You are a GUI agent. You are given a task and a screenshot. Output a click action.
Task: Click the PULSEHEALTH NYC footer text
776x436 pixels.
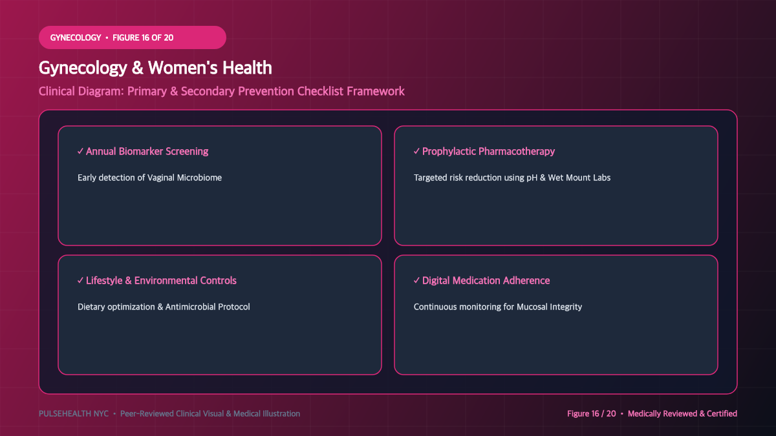[x=169, y=413]
